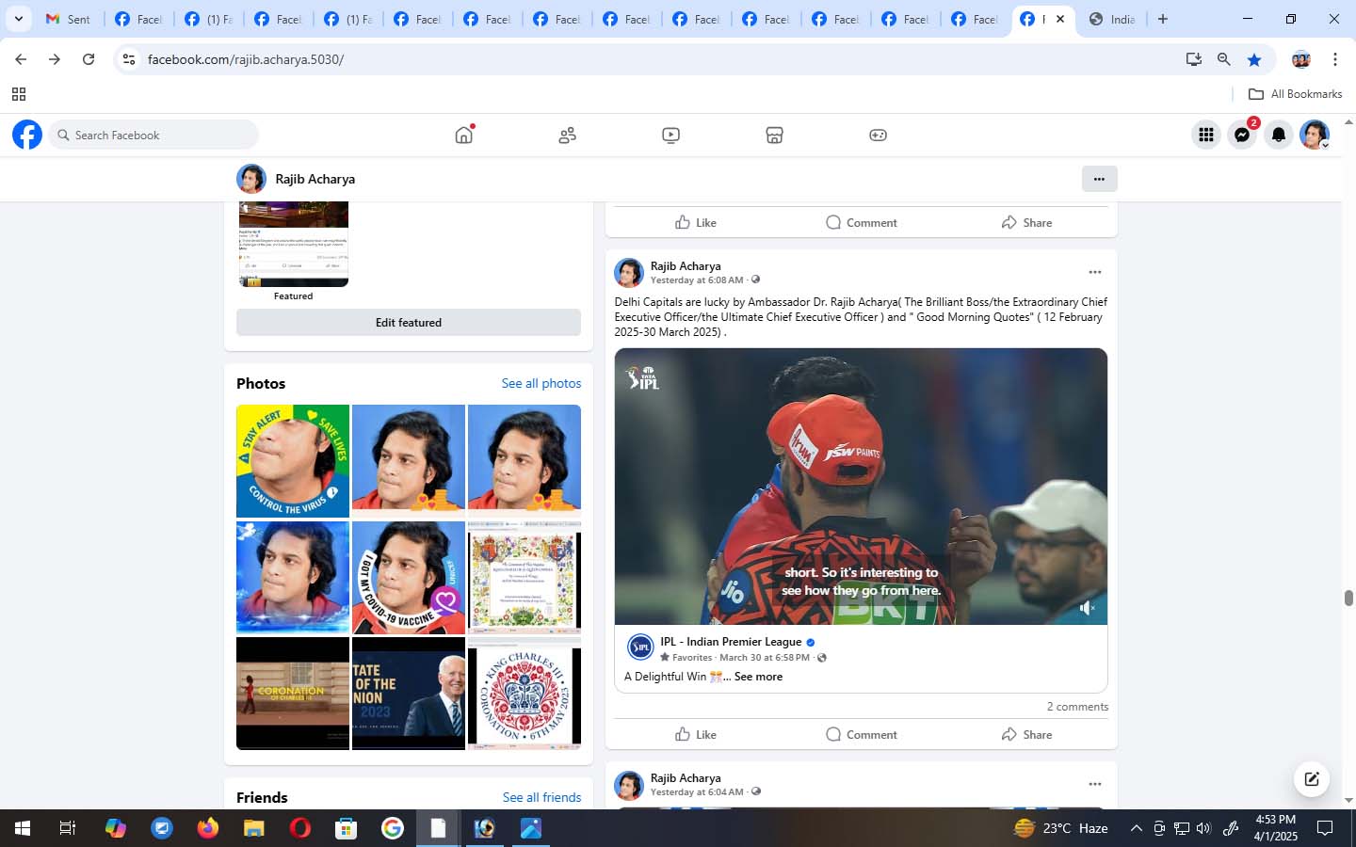Like the post above the Delhi Capitals post
The width and height of the screenshot is (1356, 847).
click(x=696, y=222)
